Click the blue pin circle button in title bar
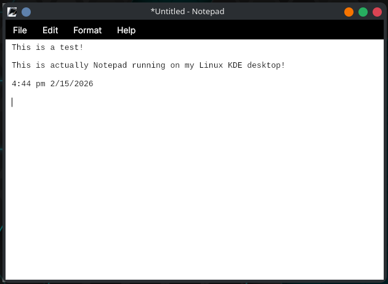 coord(26,12)
